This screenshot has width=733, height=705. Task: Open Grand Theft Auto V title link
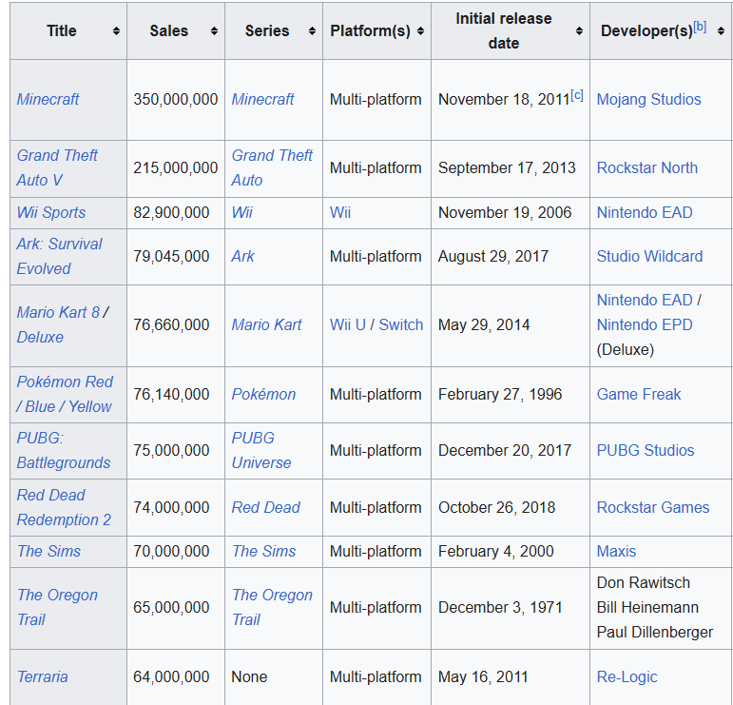coord(57,167)
